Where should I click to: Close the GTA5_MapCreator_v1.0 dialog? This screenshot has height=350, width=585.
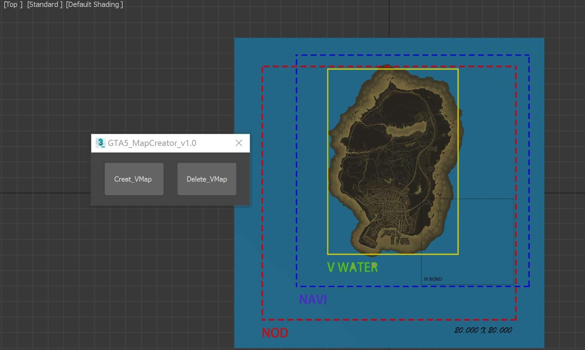(x=239, y=143)
